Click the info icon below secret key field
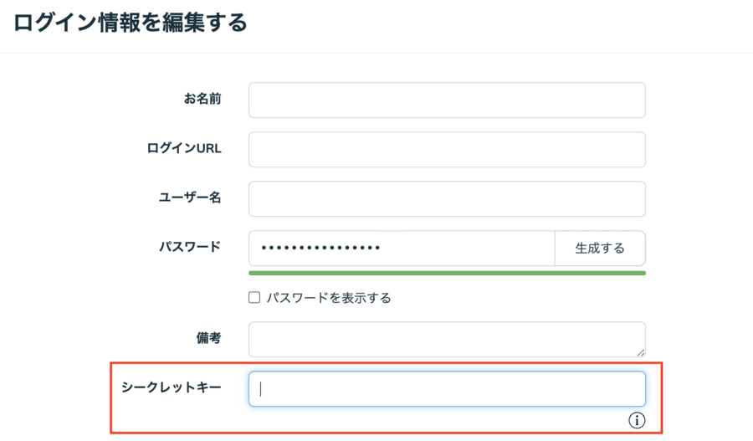The image size is (753, 441). pyautogui.click(x=637, y=420)
